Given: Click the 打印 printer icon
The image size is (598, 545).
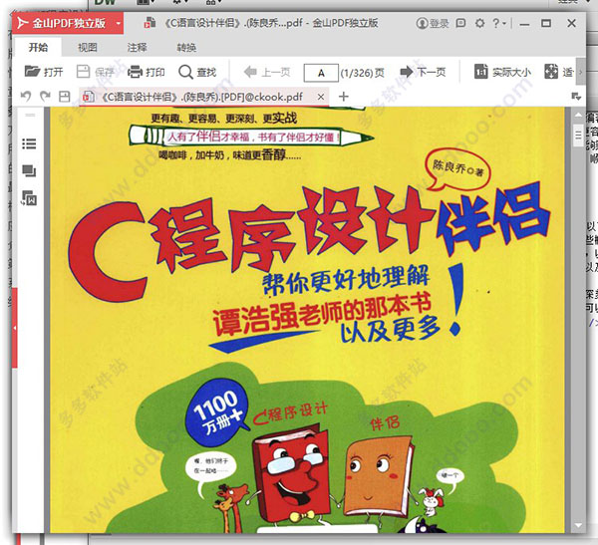Looking at the screenshot, I should [135, 72].
